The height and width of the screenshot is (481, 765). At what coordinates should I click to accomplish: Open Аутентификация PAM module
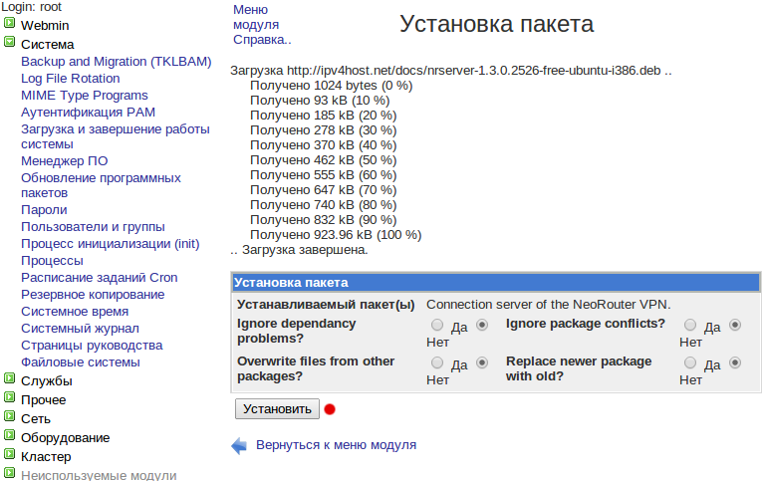pyautogui.click(x=89, y=113)
